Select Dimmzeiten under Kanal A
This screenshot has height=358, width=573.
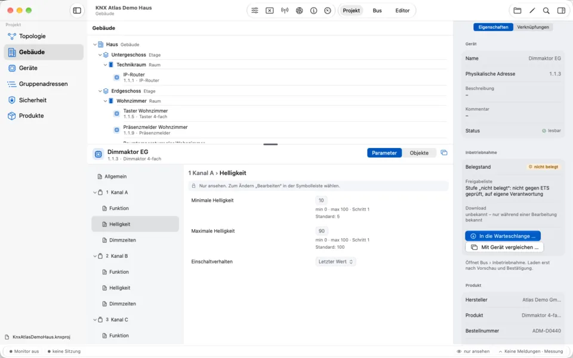click(135, 240)
